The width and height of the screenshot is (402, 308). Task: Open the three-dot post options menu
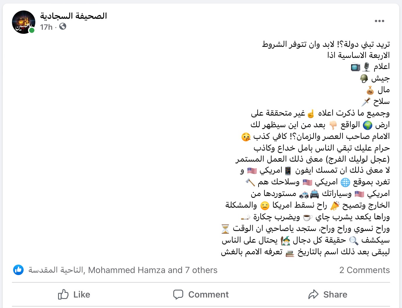pyautogui.click(x=379, y=21)
